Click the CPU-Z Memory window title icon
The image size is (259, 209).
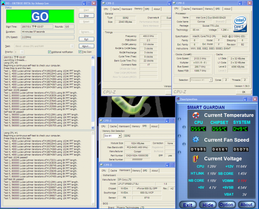pos(104,3)
